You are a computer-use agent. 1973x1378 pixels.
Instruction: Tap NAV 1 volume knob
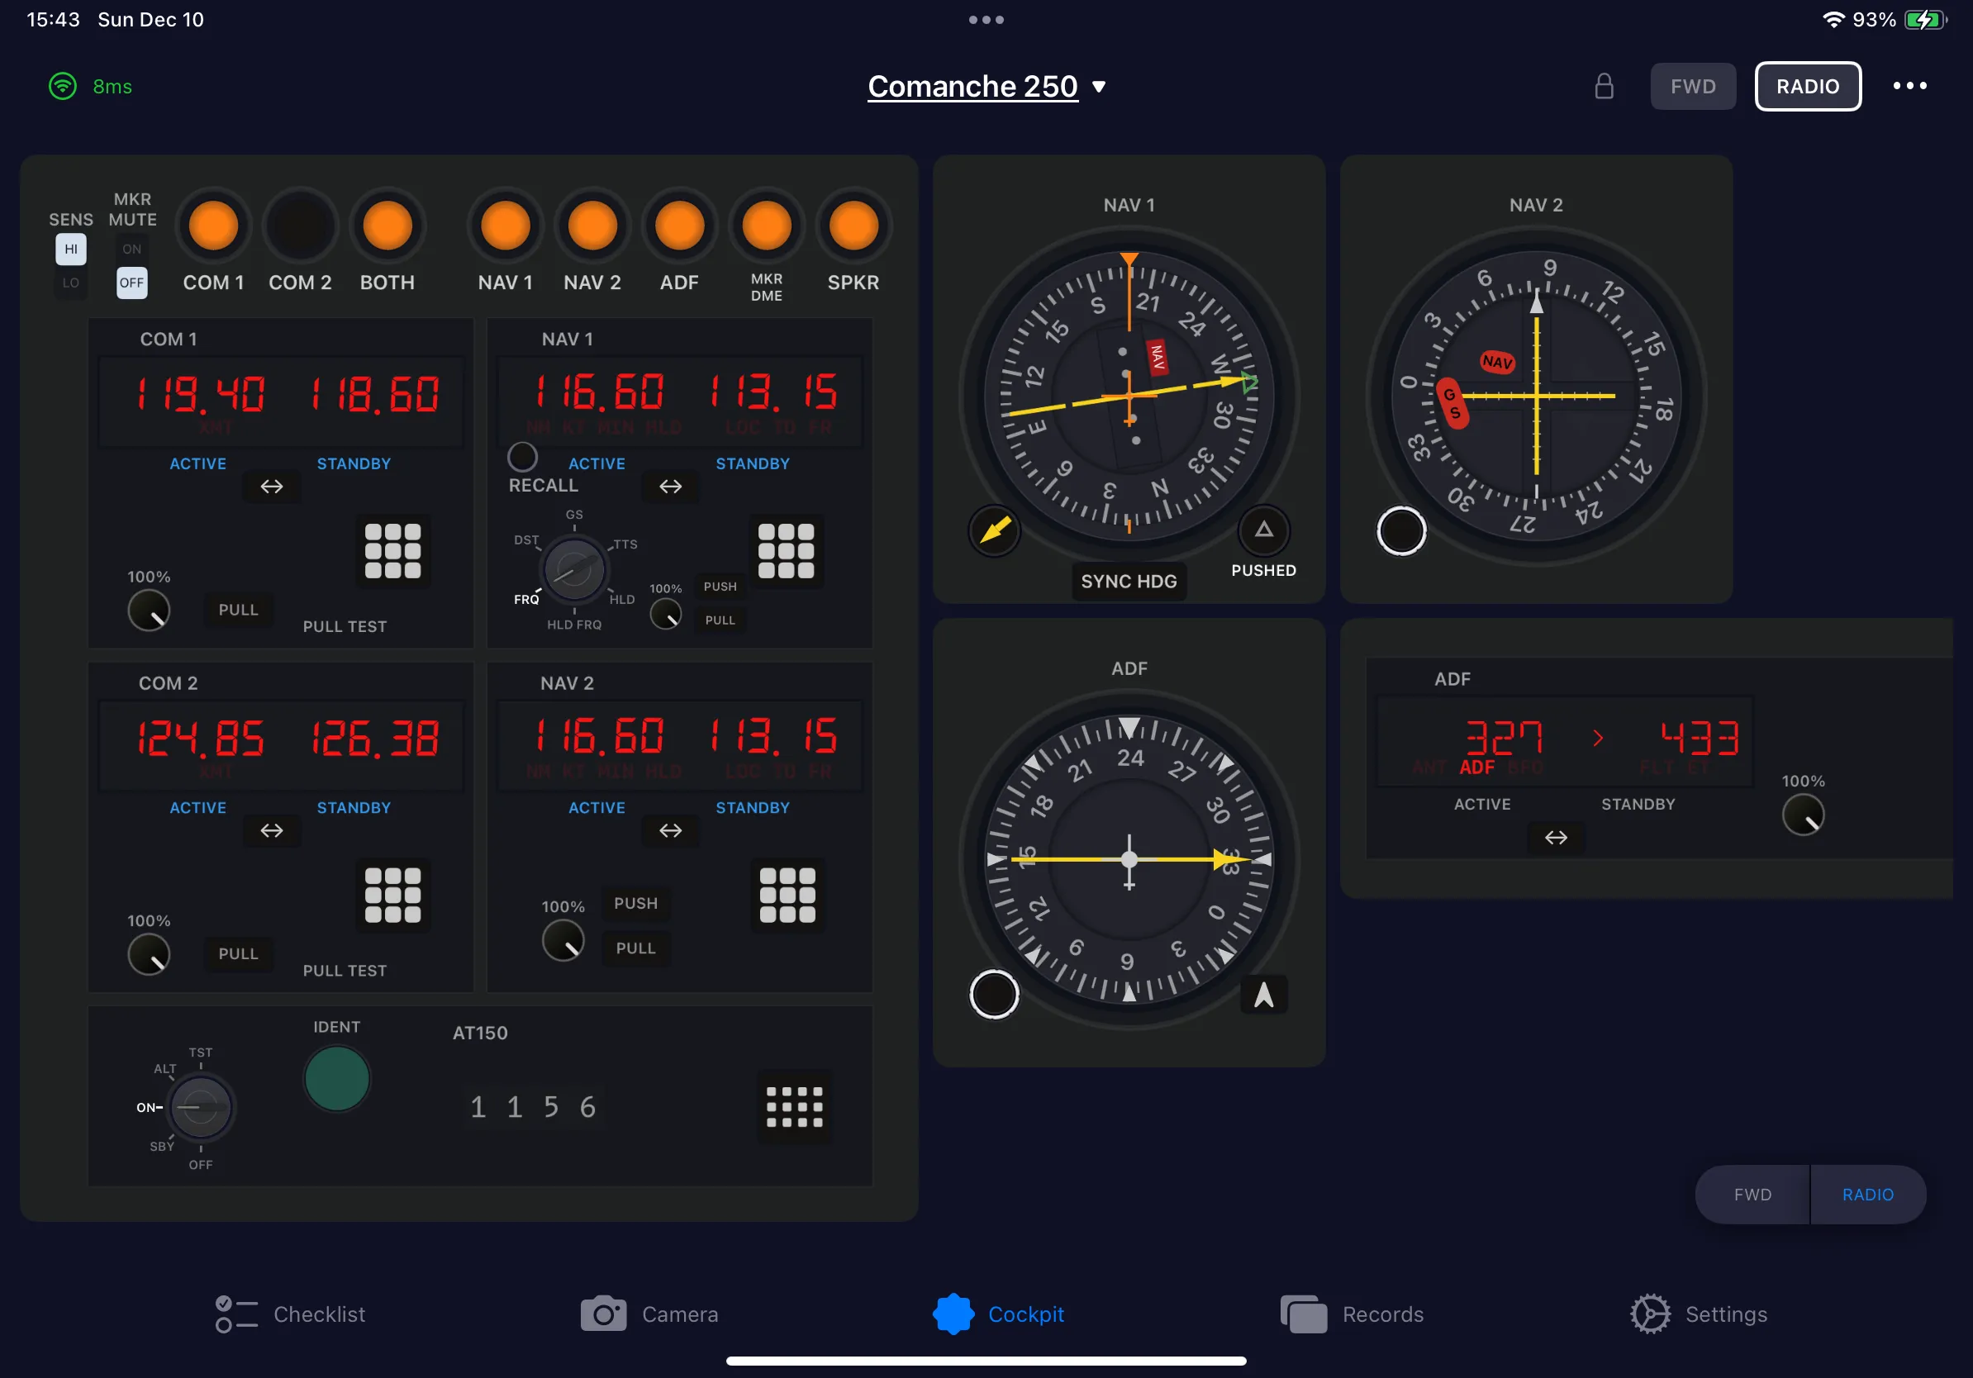[665, 613]
